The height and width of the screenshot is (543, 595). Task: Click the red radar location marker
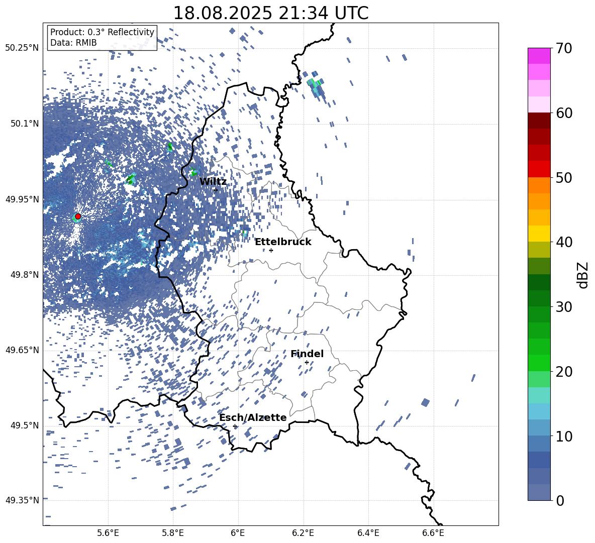pos(78,216)
